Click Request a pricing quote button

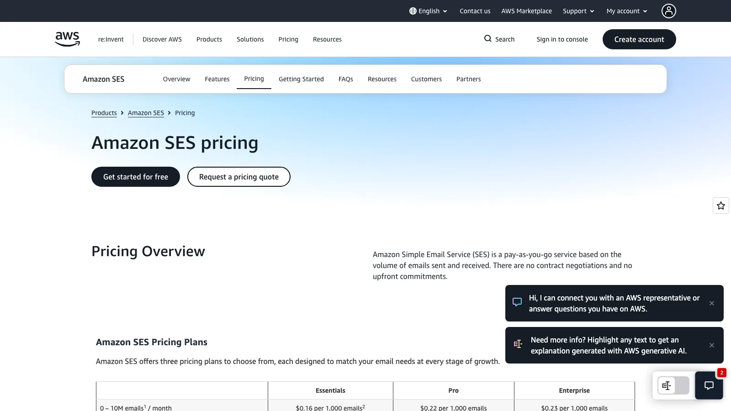(239, 177)
